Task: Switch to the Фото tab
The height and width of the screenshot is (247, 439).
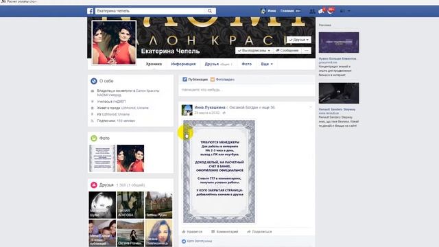Action: tap(247, 64)
